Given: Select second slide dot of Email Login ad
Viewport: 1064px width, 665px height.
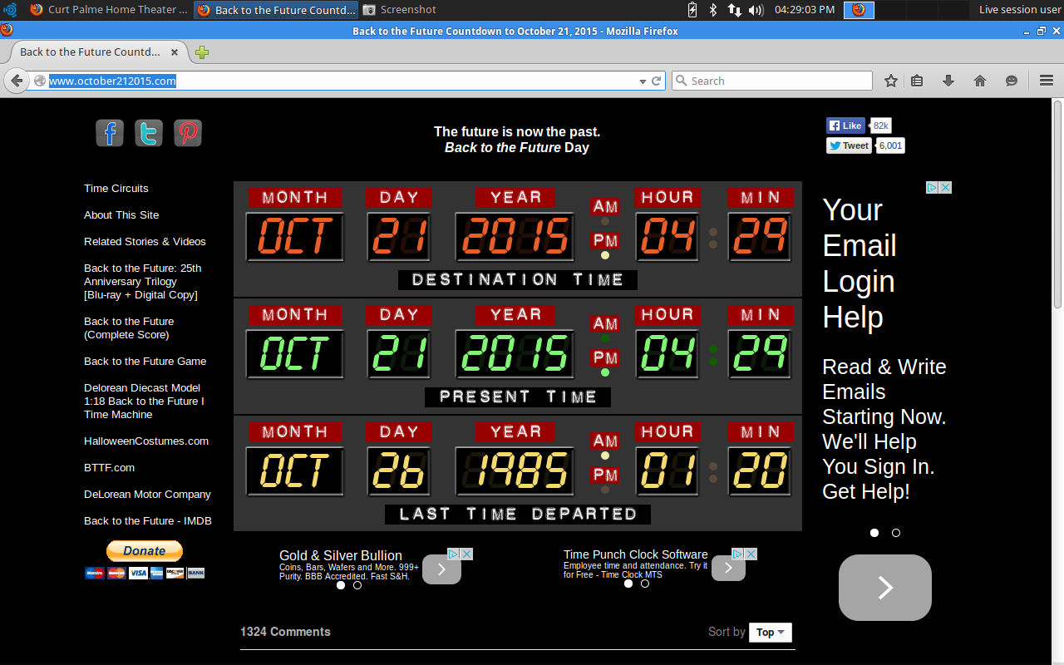Looking at the screenshot, I should (896, 533).
